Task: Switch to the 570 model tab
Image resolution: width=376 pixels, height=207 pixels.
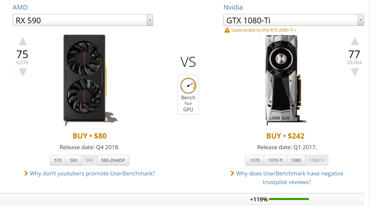Action: (x=58, y=160)
